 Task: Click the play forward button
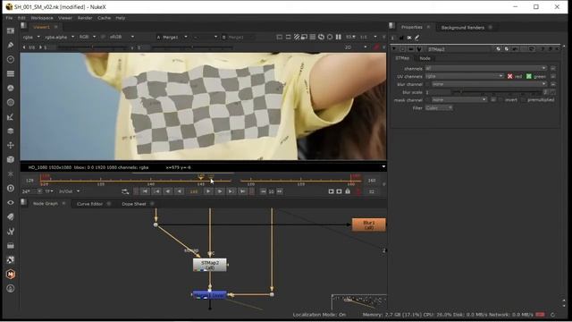coord(208,191)
